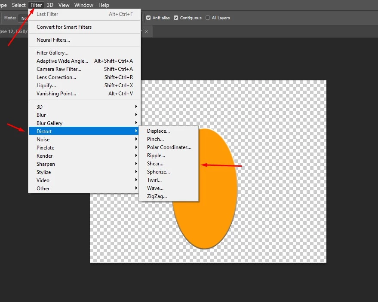Image resolution: width=378 pixels, height=302 pixels.
Task: Choose Twirl... distort filter
Action: point(169,180)
